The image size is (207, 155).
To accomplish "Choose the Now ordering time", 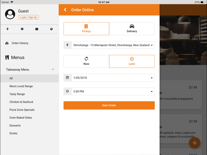I will coord(86,61).
